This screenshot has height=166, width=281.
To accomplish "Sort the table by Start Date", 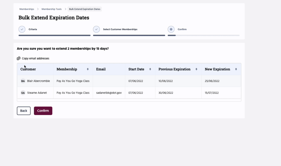I will [x=150, y=69].
